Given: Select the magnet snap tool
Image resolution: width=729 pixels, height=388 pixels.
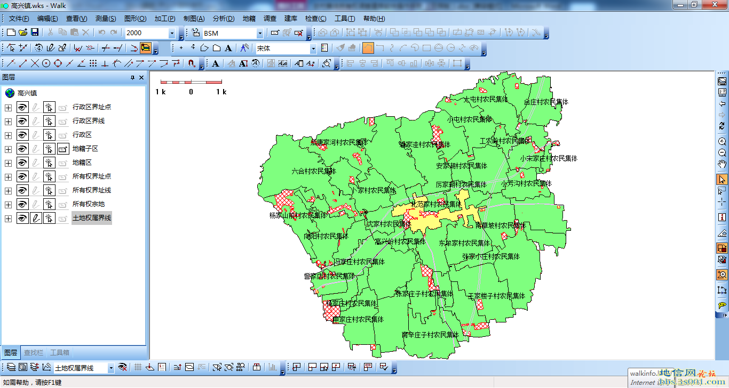Looking at the screenshot, I should tap(192, 63).
